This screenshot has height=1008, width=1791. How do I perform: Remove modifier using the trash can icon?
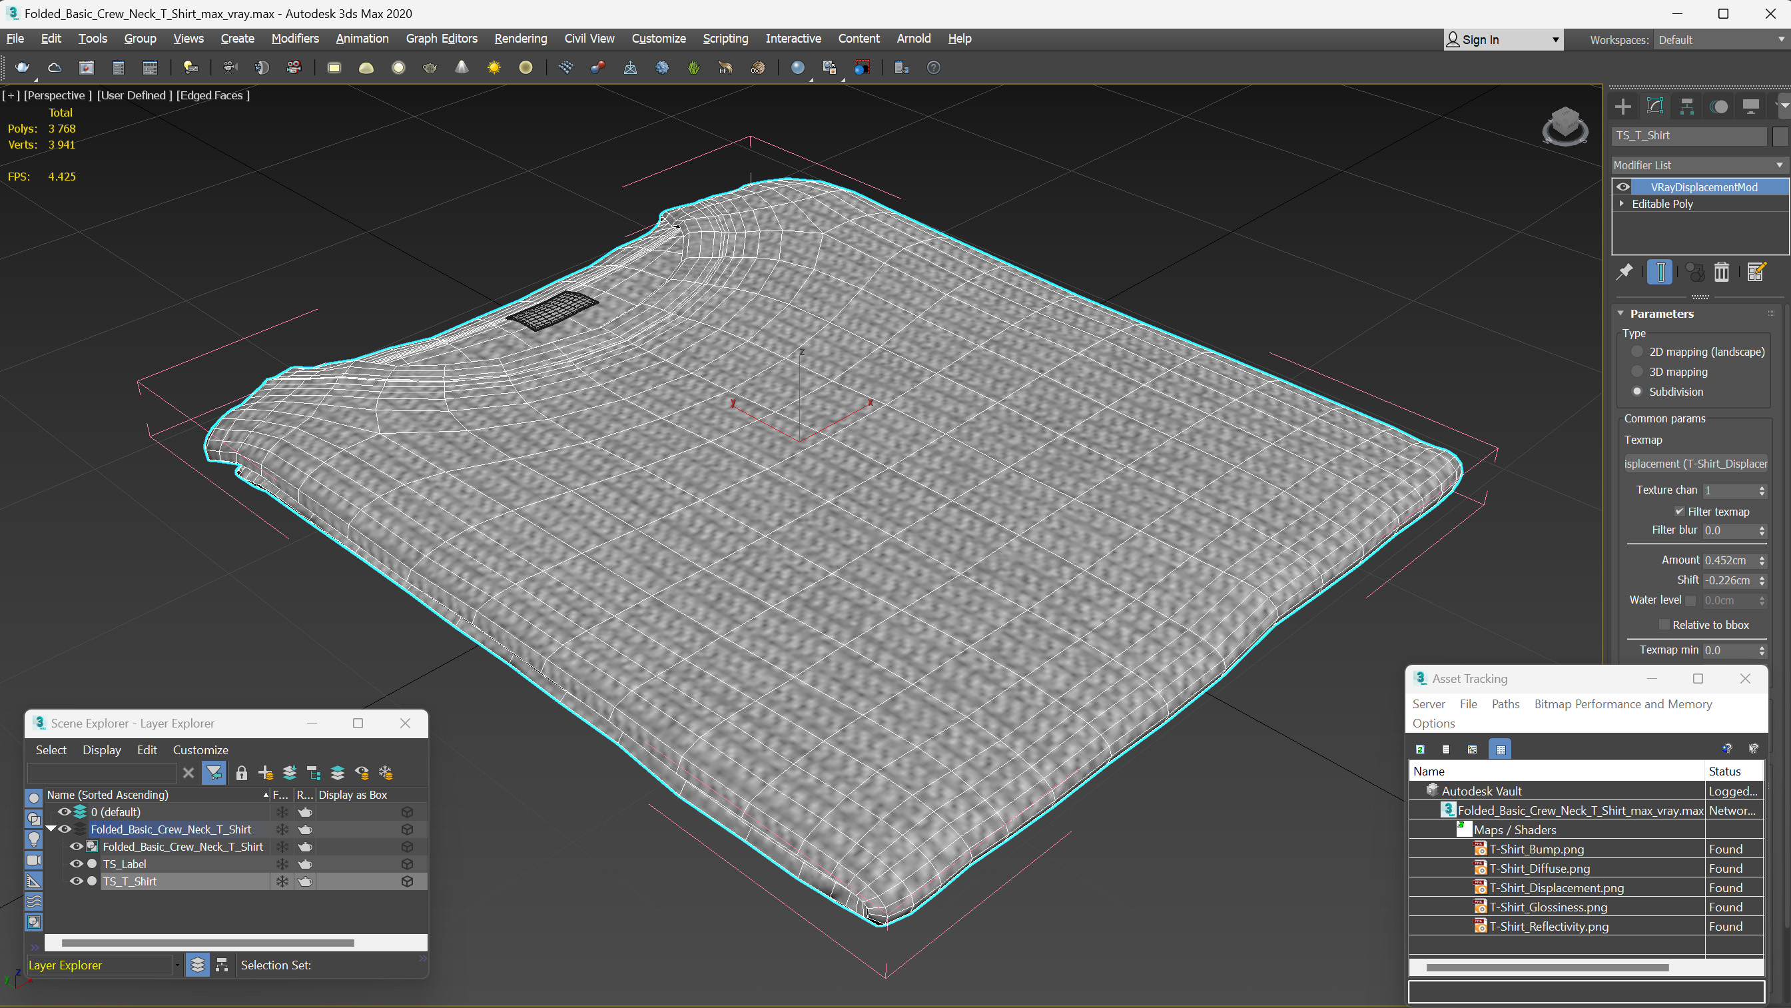pyautogui.click(x=1722, y=272)
